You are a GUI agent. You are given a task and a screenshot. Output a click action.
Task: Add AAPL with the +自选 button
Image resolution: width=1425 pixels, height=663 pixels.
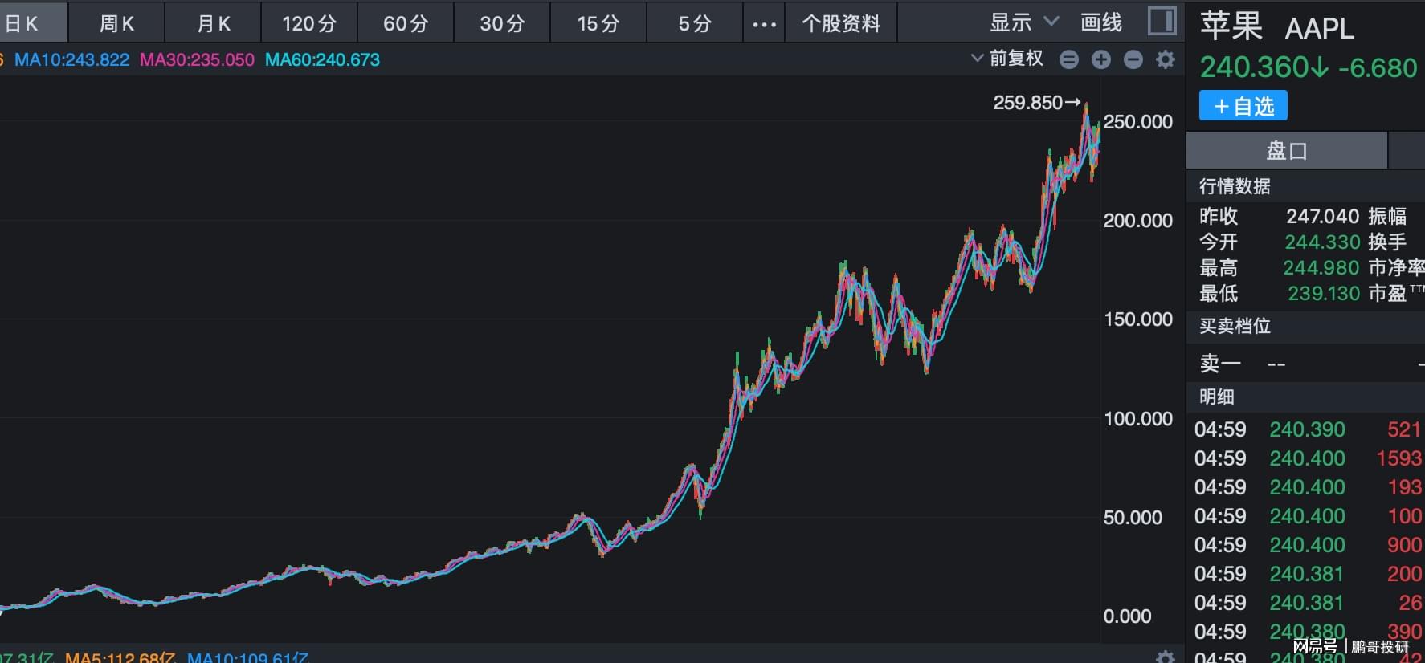(x=1243, y=106)
